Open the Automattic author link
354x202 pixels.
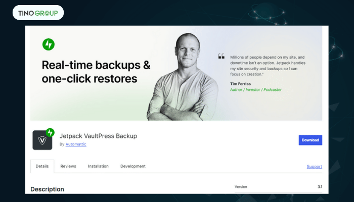coord(76,144)
